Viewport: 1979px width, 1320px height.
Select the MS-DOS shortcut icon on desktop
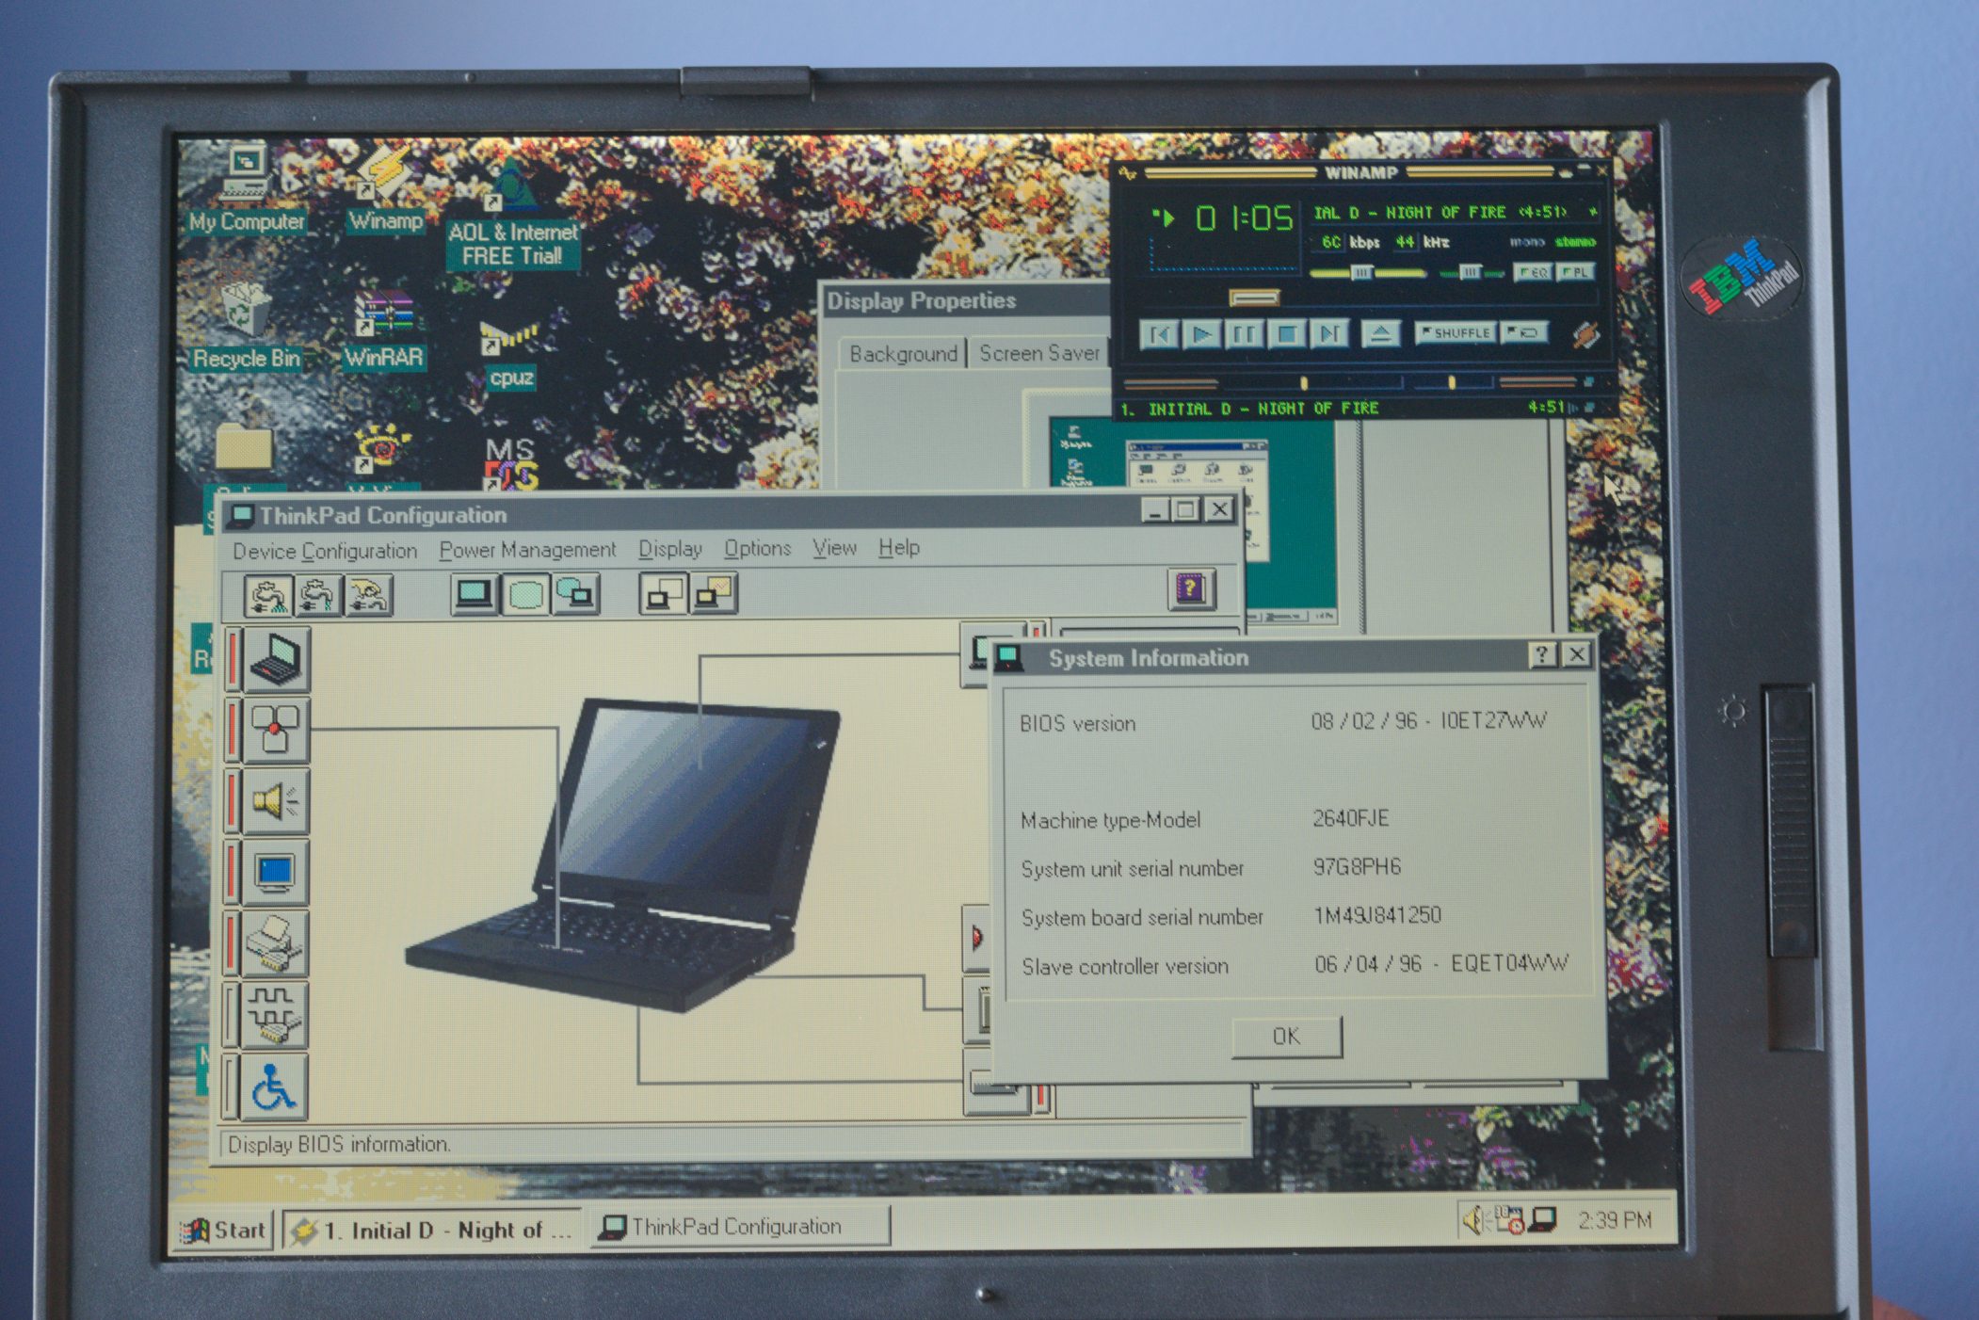pyautogui.click(x=510, y=463)
